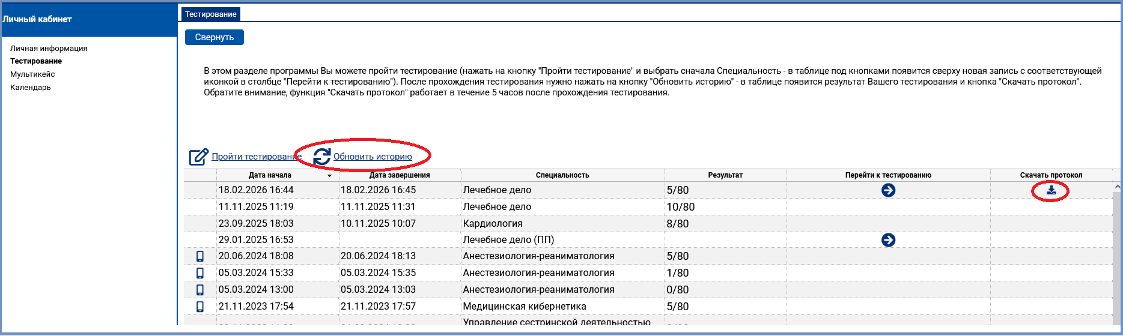
Task: Open test via arrow in 18.02.2026 row
Action: (888, 190)
